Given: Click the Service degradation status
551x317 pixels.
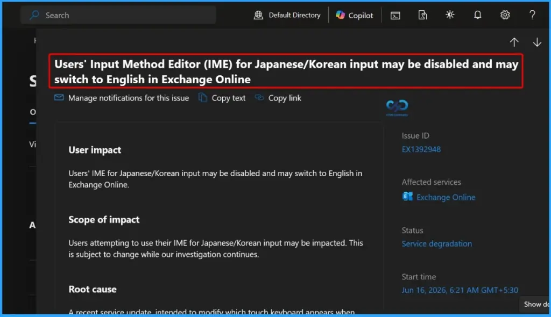Looking at the screenshot, I should pyautogui.click(x=437, y=243).
